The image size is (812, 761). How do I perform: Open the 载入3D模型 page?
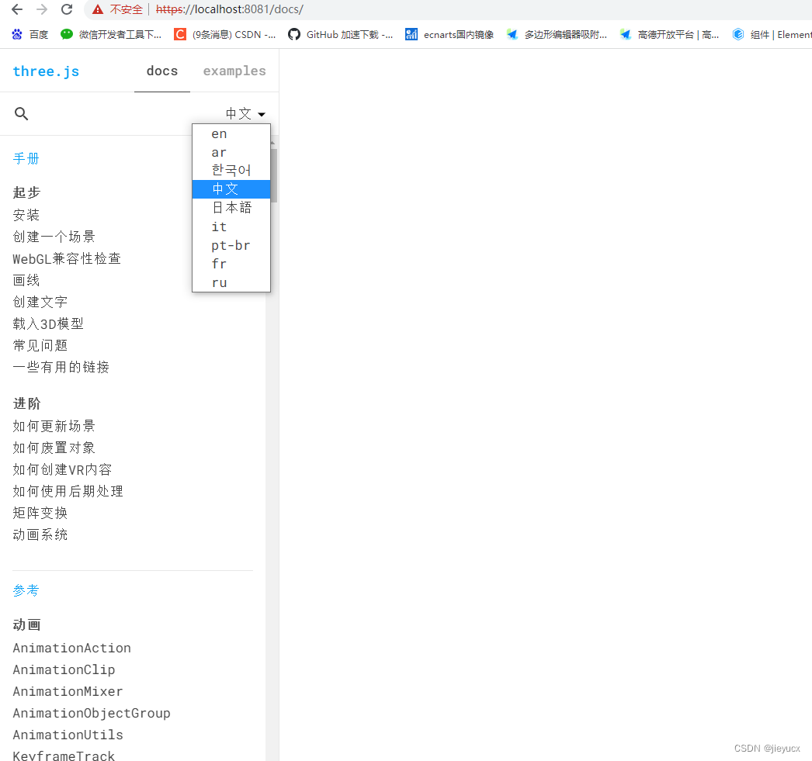(x=48, y=323)
